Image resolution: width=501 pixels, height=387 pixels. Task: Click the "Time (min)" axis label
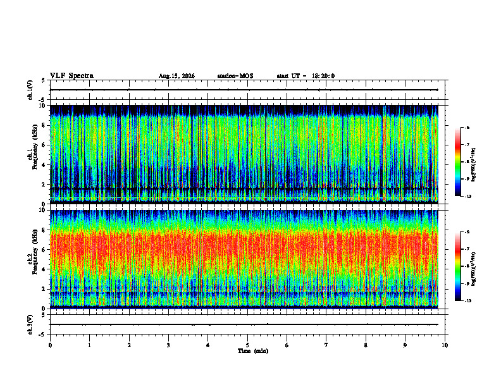click(x=253, y=351)
